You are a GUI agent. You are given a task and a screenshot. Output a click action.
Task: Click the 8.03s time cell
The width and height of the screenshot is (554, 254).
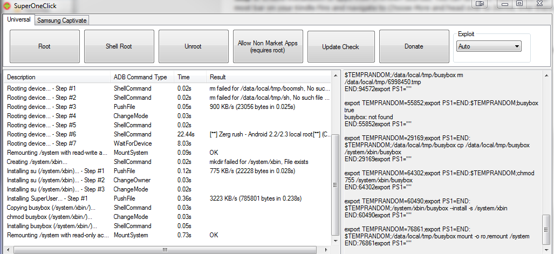pyautogui.click(x=184, y=143)
